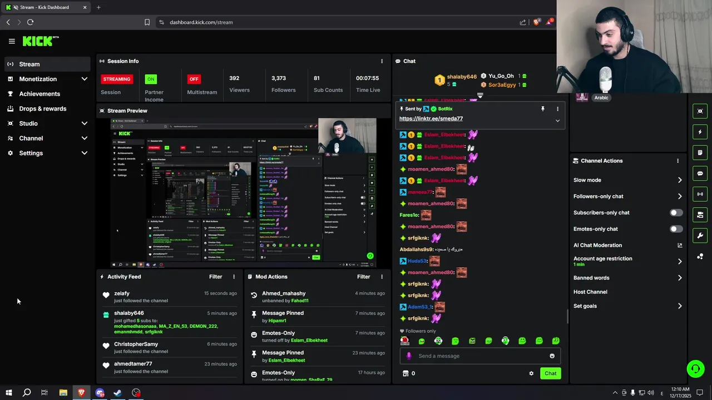Open Slow mode options arrow

point(680,180)
